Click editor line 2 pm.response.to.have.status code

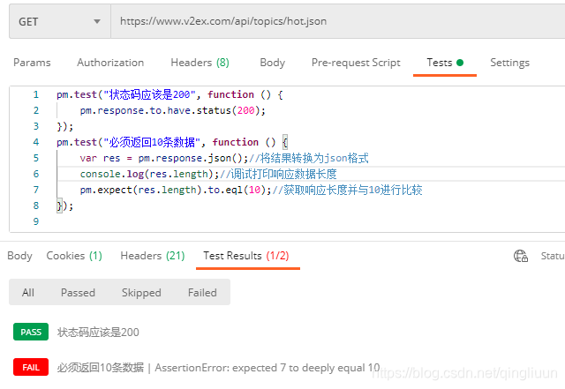pos(173,110)
